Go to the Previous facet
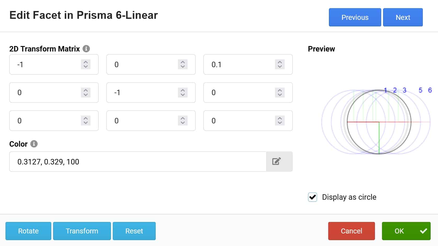This screenshot has height=246, width=438. pyautogui.click(x=355, y=17)
